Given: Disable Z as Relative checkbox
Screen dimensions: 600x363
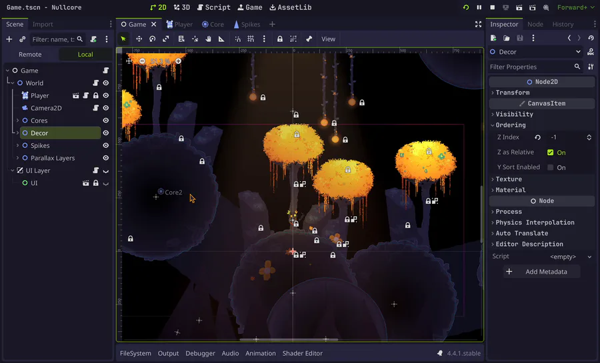Looking at the screenshot, I should 550,153.
